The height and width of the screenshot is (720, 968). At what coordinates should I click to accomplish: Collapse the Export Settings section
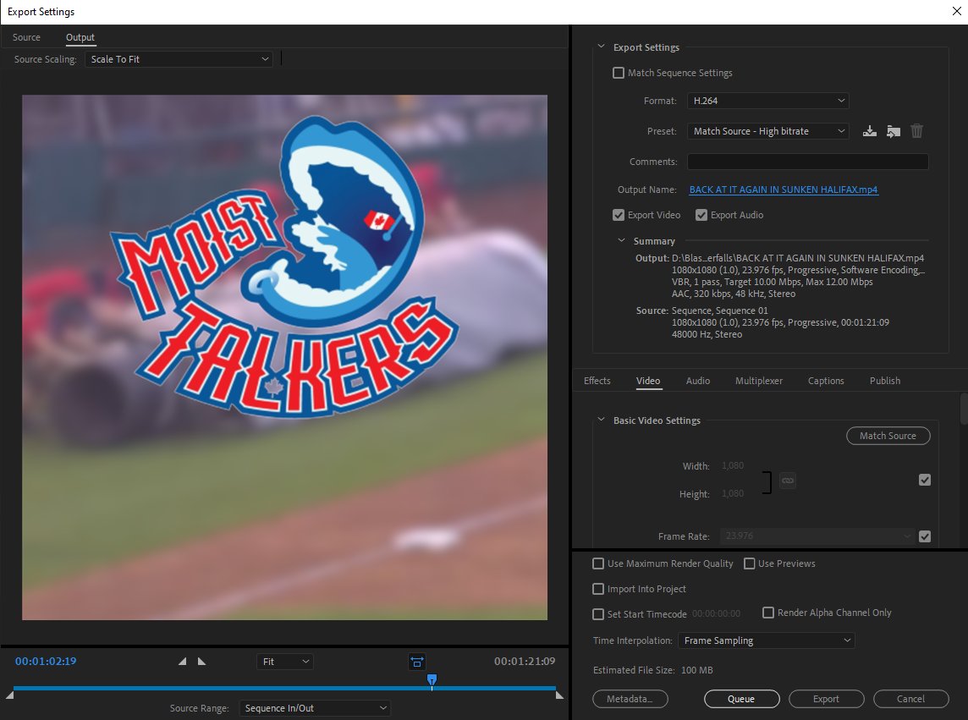pos(601,47)
